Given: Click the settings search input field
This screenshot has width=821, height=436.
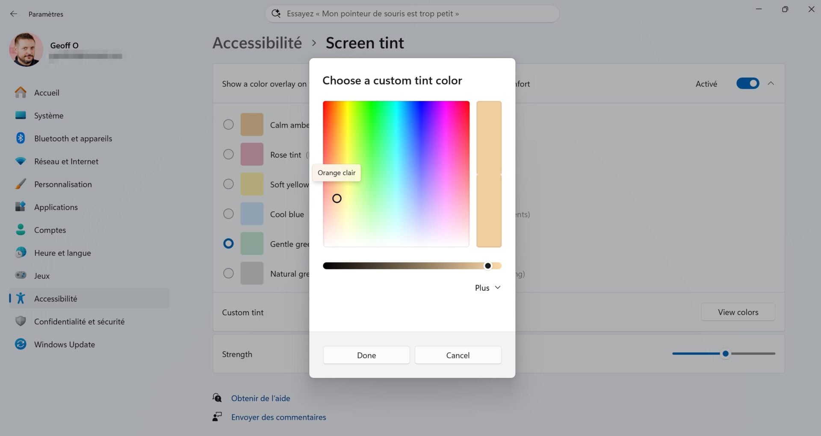Looking at the screenshot, I should pos(412,13).
